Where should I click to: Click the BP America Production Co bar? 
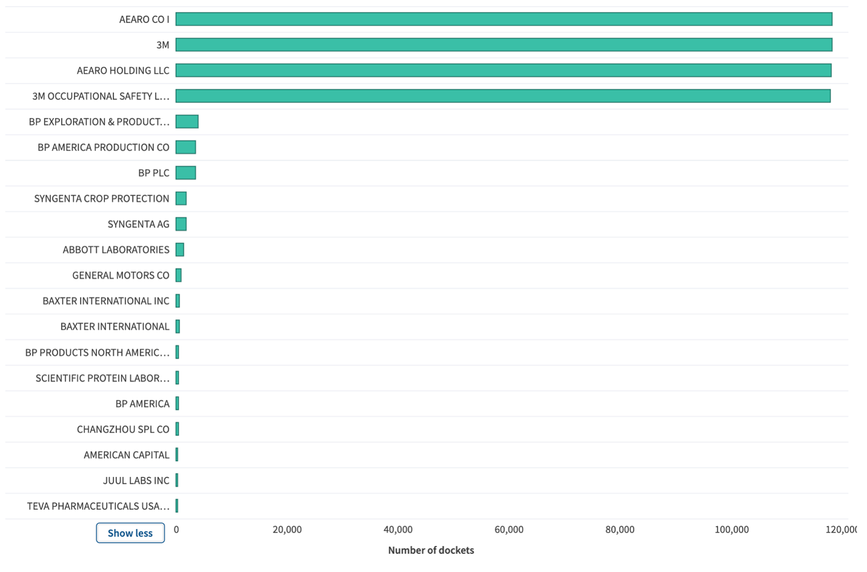pos(186,147)
